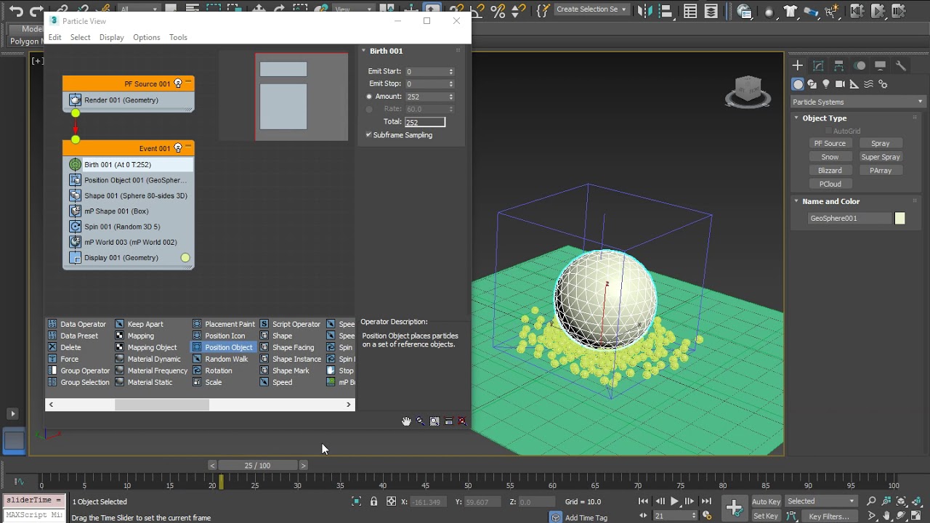
Task: Open the Utilities wrench panel tab
Action: tap(901, 65)
